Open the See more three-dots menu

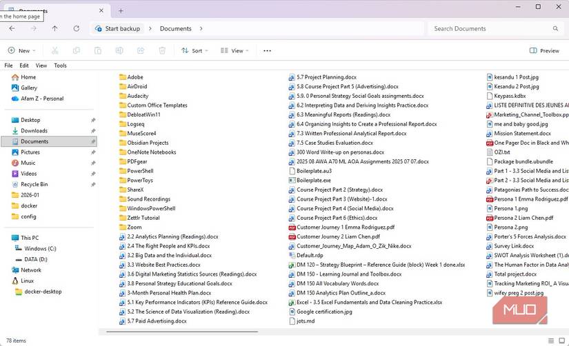pos(267,51)
